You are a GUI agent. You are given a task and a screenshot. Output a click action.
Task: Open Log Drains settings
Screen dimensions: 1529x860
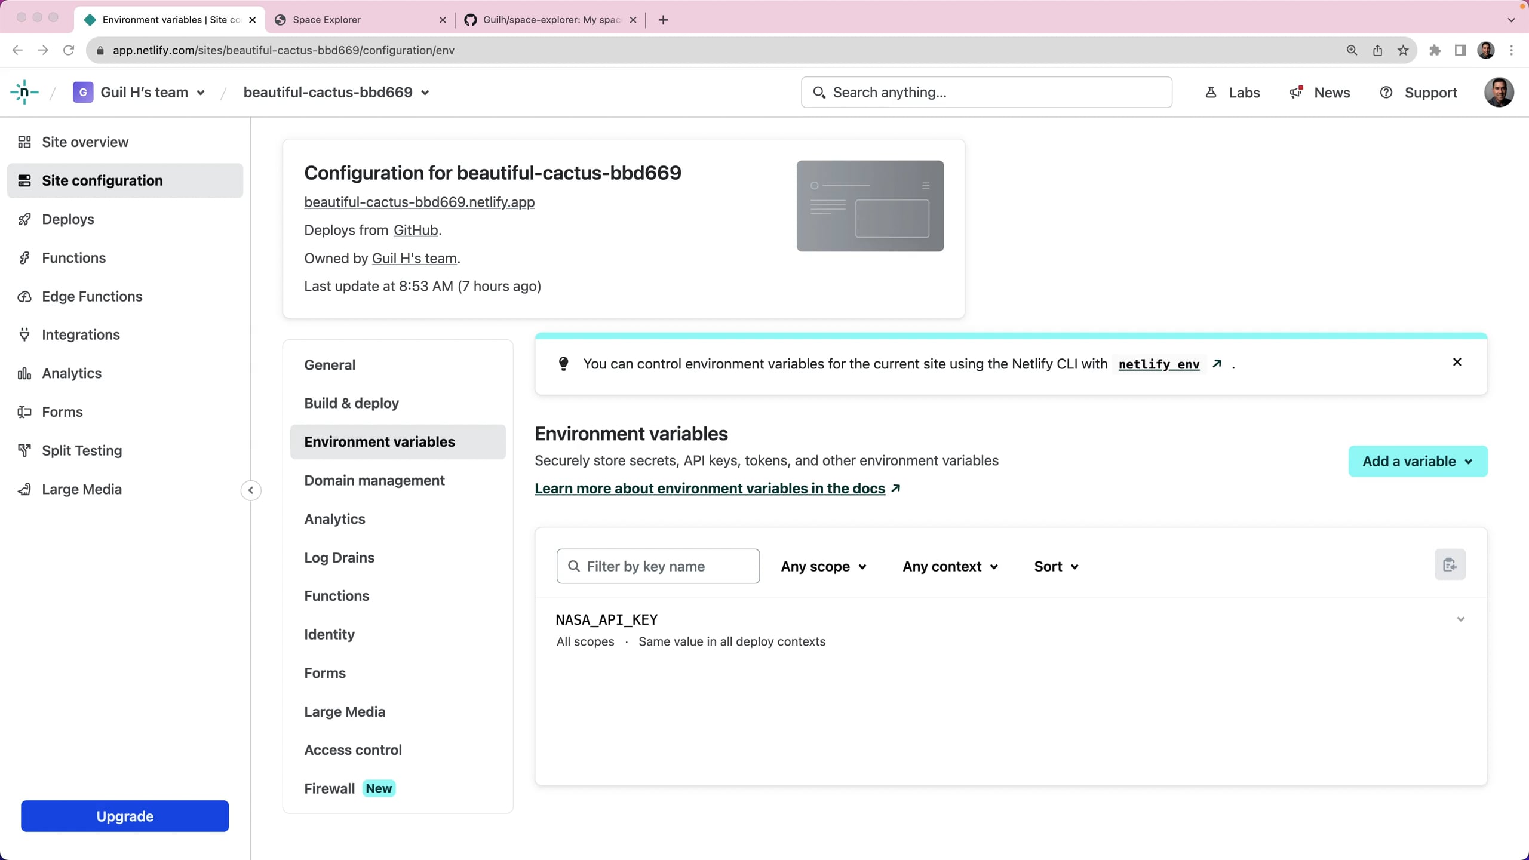pyautogui.click(x=339, y=557)
